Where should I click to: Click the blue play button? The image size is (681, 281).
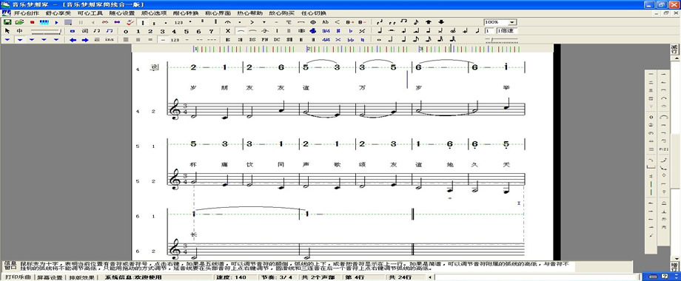click(x=56, y=22)
